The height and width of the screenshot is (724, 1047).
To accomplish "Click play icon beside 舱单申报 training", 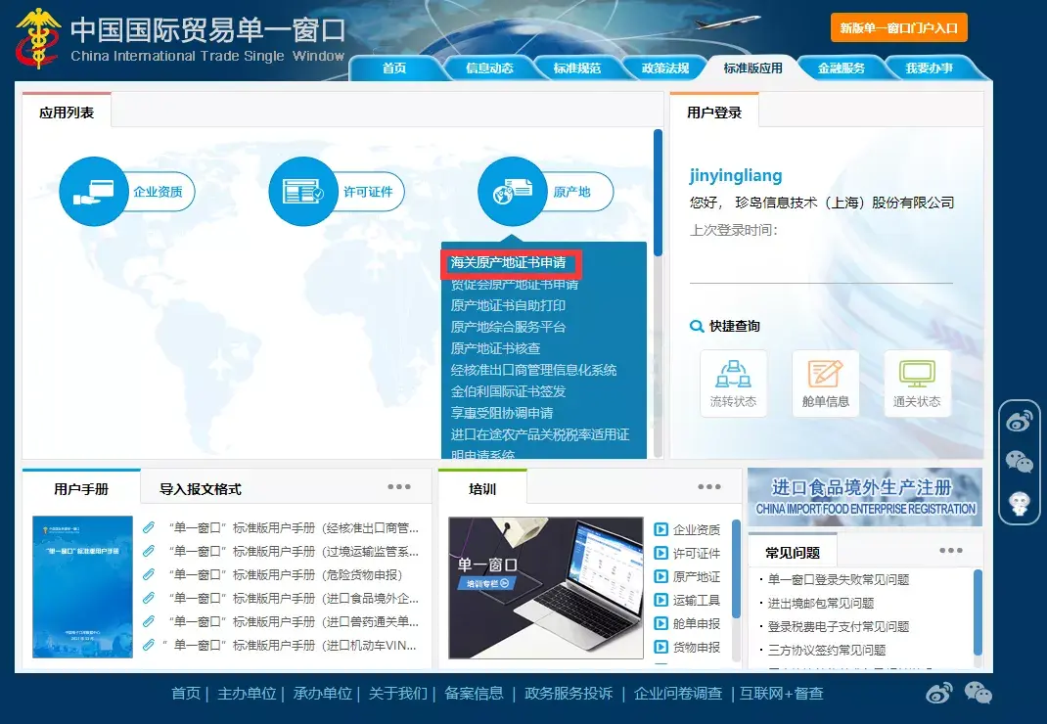I will [661, 623].
